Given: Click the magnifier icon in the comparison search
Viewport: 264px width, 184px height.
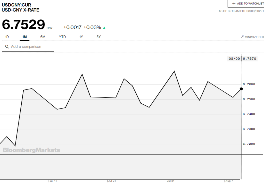Looking at the screenshot, I should (x=7, y=47).
